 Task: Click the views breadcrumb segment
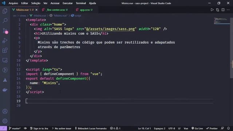(x=23, y=16)
